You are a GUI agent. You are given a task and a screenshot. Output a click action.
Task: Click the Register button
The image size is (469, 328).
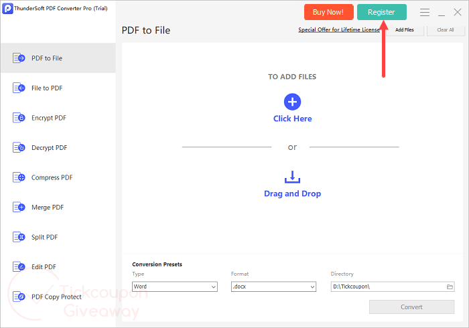click(x=381, y=12)
